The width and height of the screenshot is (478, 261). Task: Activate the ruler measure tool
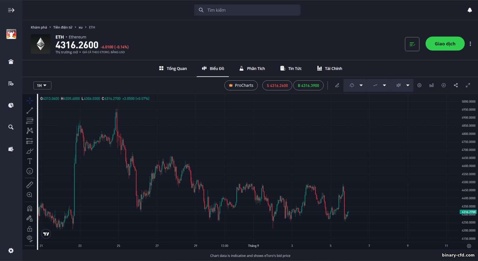pyautogui.click(x=30, y=185)
